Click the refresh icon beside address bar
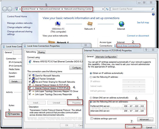This screenshot has height=129, width=159. [x=107, y=9]
